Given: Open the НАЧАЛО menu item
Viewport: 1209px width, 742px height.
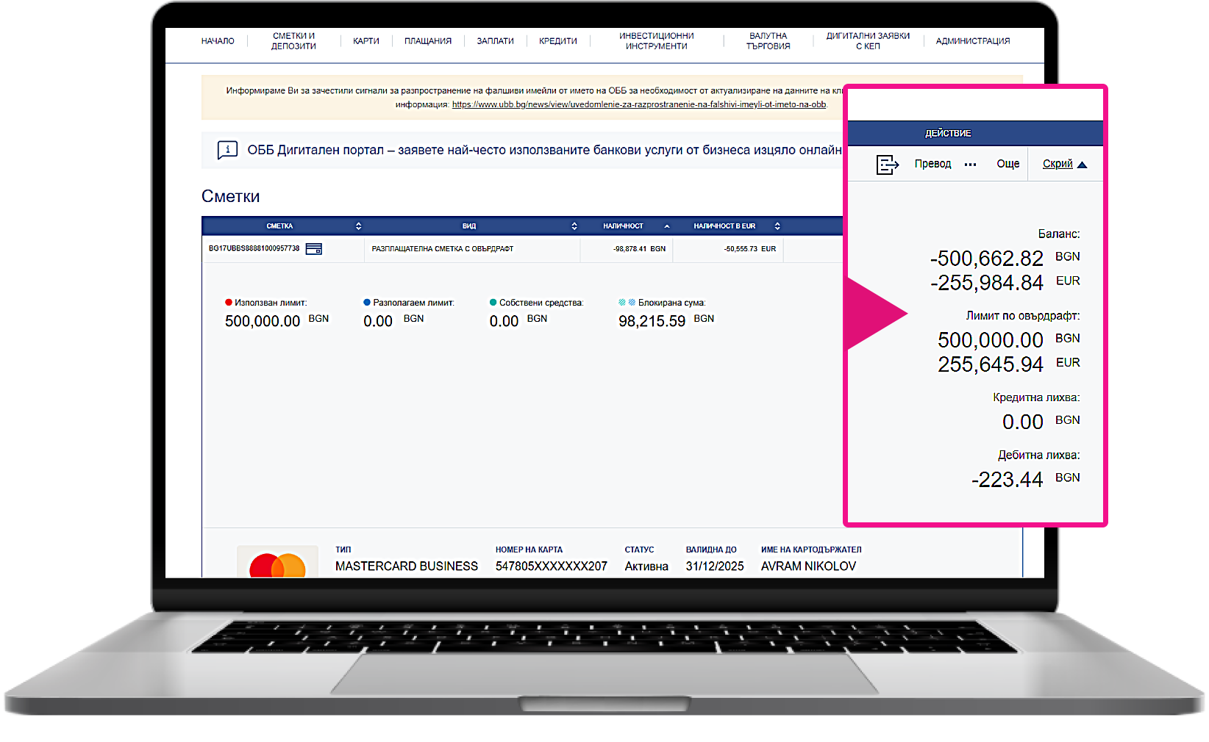Looking at the screenshot, I should pyautogui.click(x=218, y=41).
